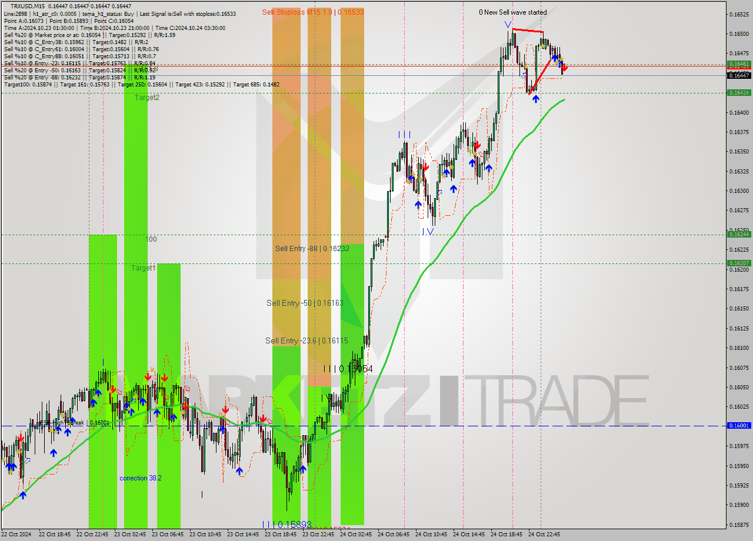Click the green 0.16424 price tag
Screen dimensions: 753x541
(x=739, y=92)
